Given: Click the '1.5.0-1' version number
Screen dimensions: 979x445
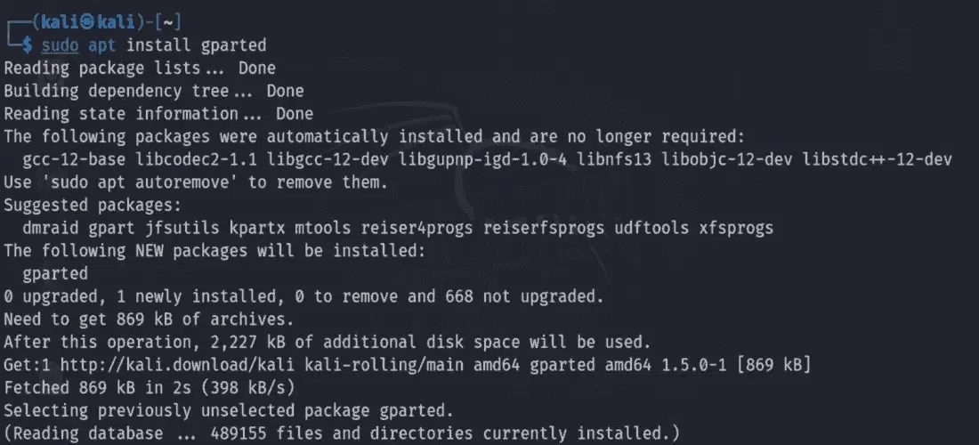Looking at the screenshot, I should pyautogui.click(x=694, y=365).
